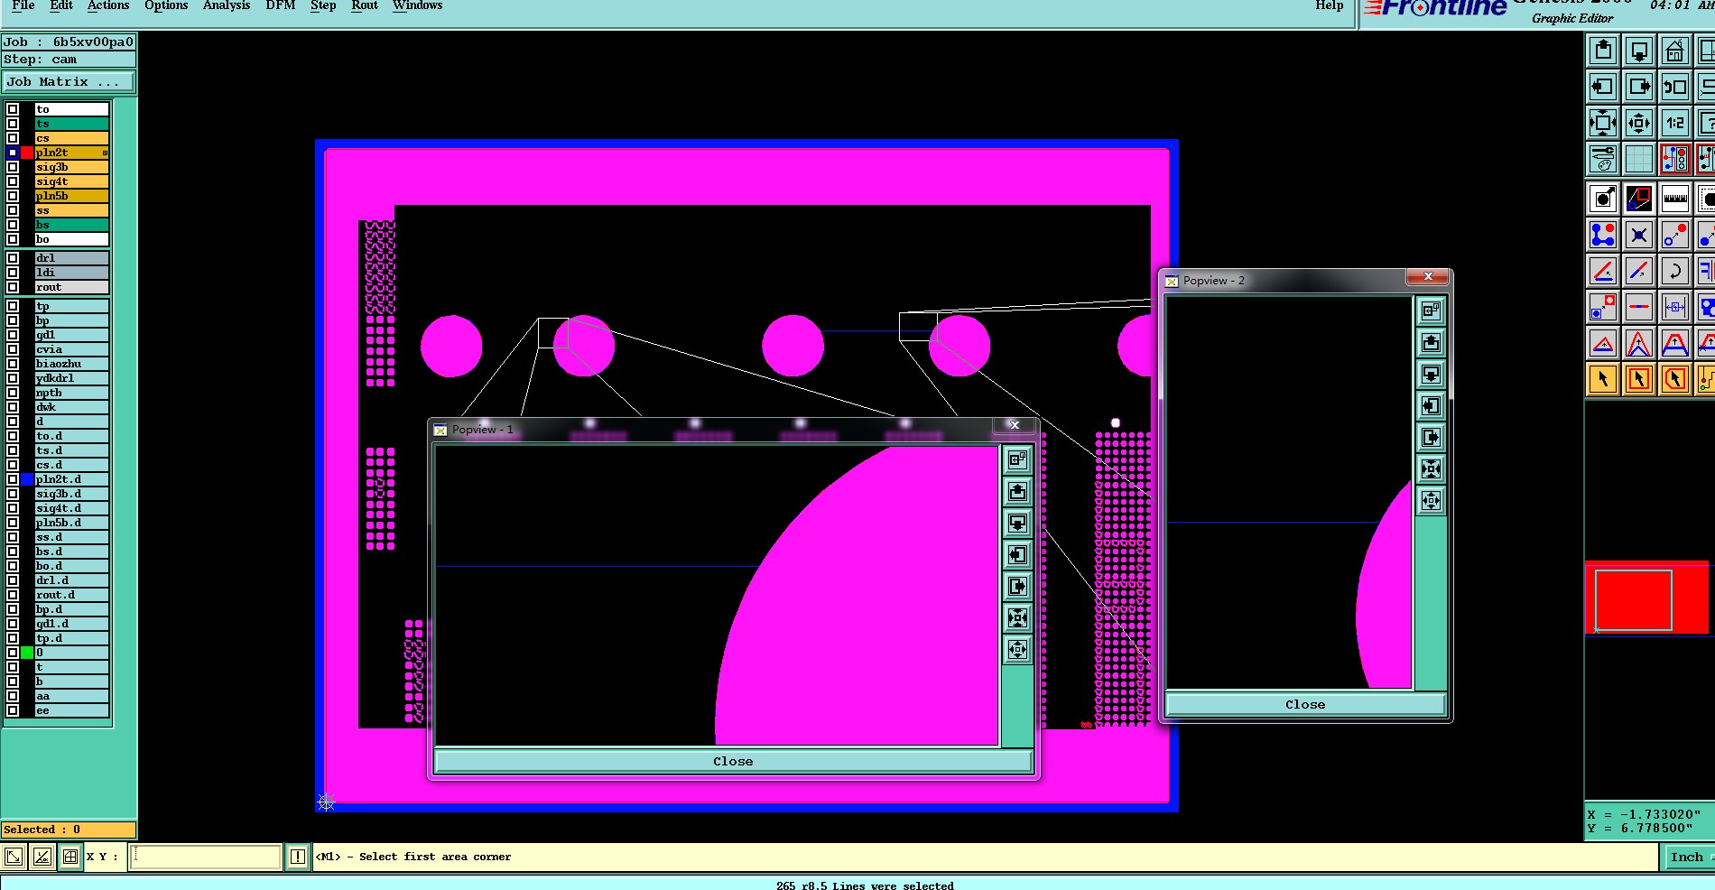
Task: Click pan left icon in Popview - 2
Action: [1431, 406]
